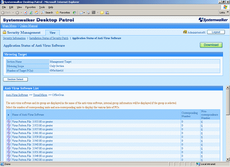Open the Back history dropdown arrow
Image resolution: width=230 pixels, height=167 pixels.
pyautogui.click(x=13, y=13)
